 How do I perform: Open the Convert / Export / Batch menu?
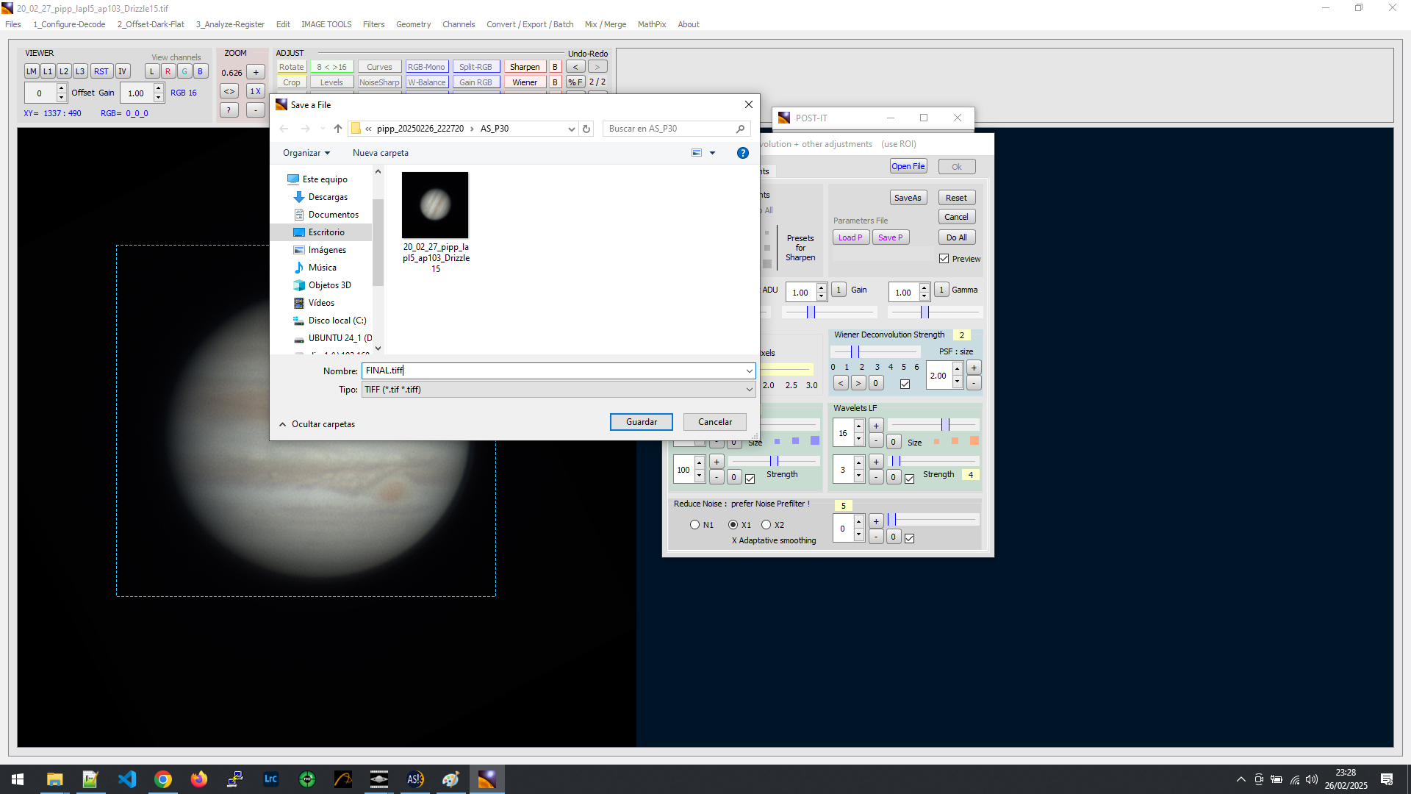coord(529,24)
